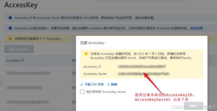Click the 复制 link text

click(x=114, y=85)
